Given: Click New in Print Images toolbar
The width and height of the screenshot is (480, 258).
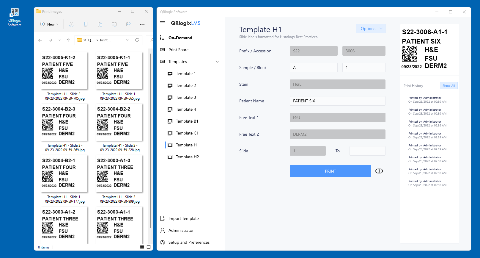Looking at the screenshot, I should tap(49, 24).
